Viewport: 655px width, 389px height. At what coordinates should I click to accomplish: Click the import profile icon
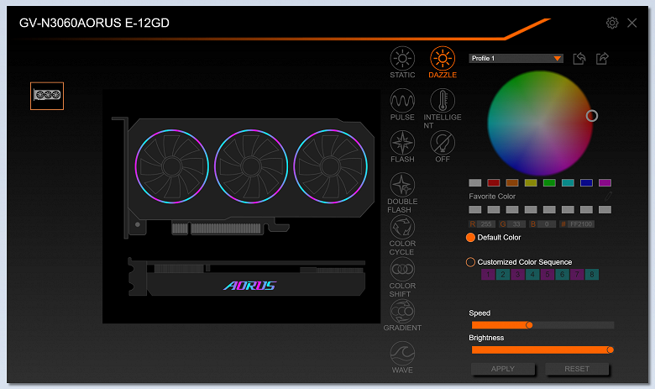tap(579, 59)
